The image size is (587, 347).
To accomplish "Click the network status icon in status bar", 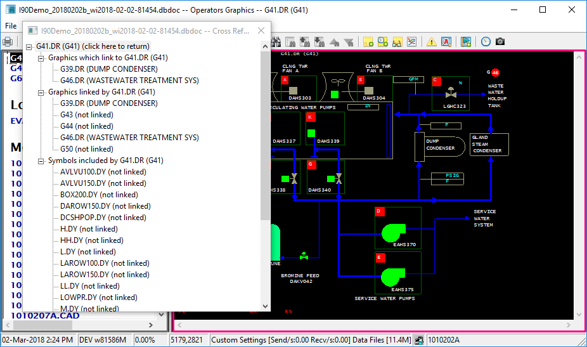I will point(419,340).
